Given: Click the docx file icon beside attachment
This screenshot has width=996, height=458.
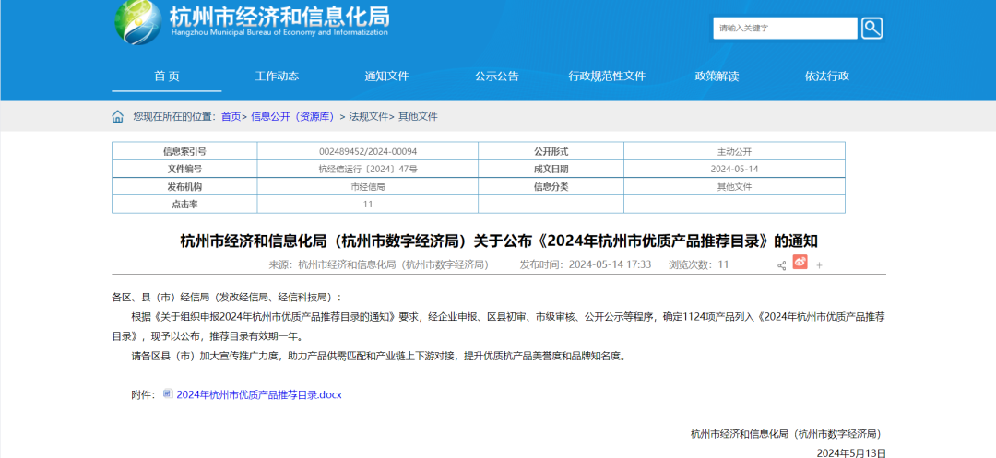Looking at the screenshot, I should tap(167, 393).
